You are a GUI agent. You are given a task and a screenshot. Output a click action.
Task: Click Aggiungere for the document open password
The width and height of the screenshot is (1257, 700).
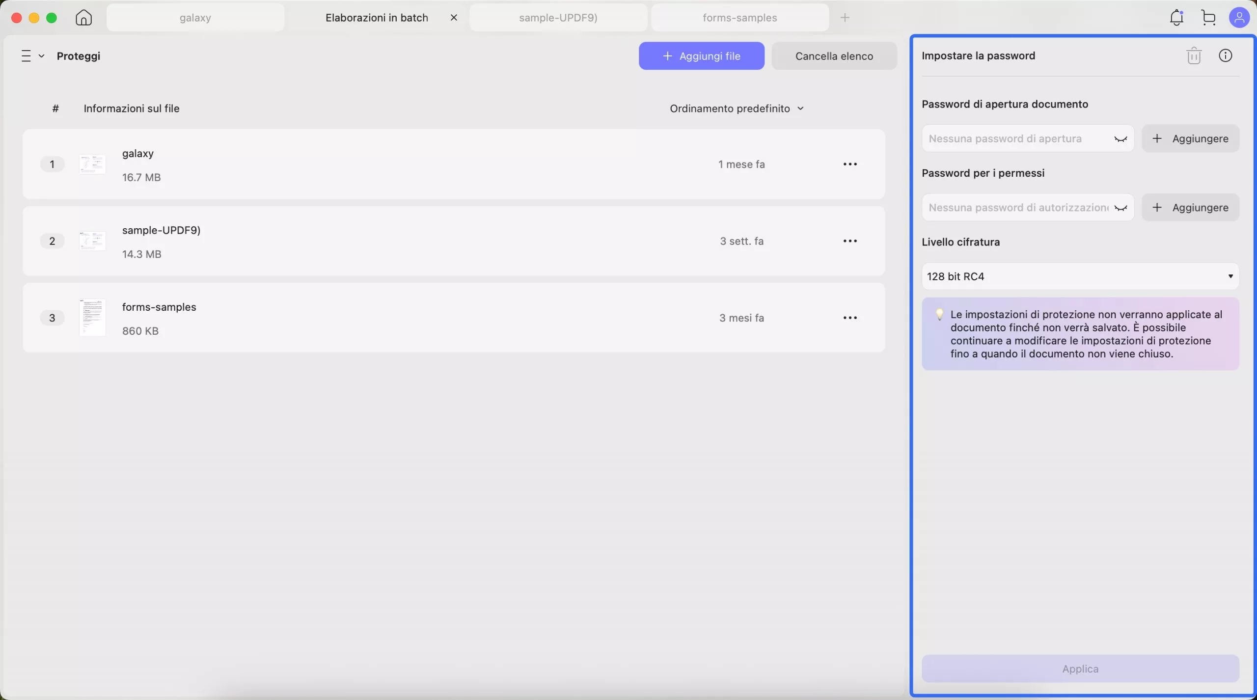[x=1190, y=138]
